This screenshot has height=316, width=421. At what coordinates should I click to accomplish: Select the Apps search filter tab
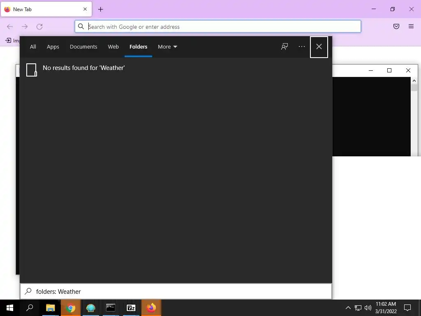[53, 47]
